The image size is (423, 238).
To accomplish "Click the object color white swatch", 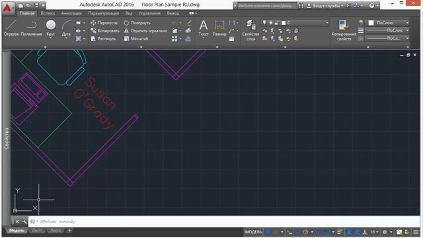I will pyautogui.click(x=371, y=23).
